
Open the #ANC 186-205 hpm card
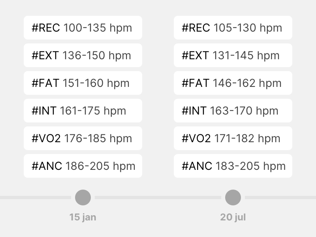tap(83, 166)
